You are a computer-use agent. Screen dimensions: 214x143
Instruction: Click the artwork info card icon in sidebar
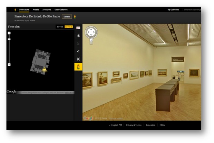click(x=78, y=28)
